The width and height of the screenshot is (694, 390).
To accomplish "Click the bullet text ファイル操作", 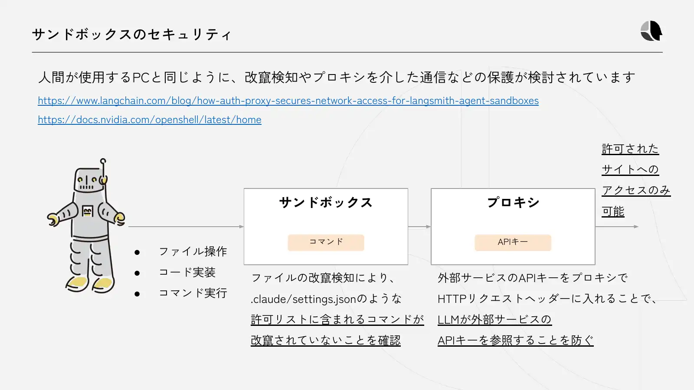I will click(x=193, y=251).
